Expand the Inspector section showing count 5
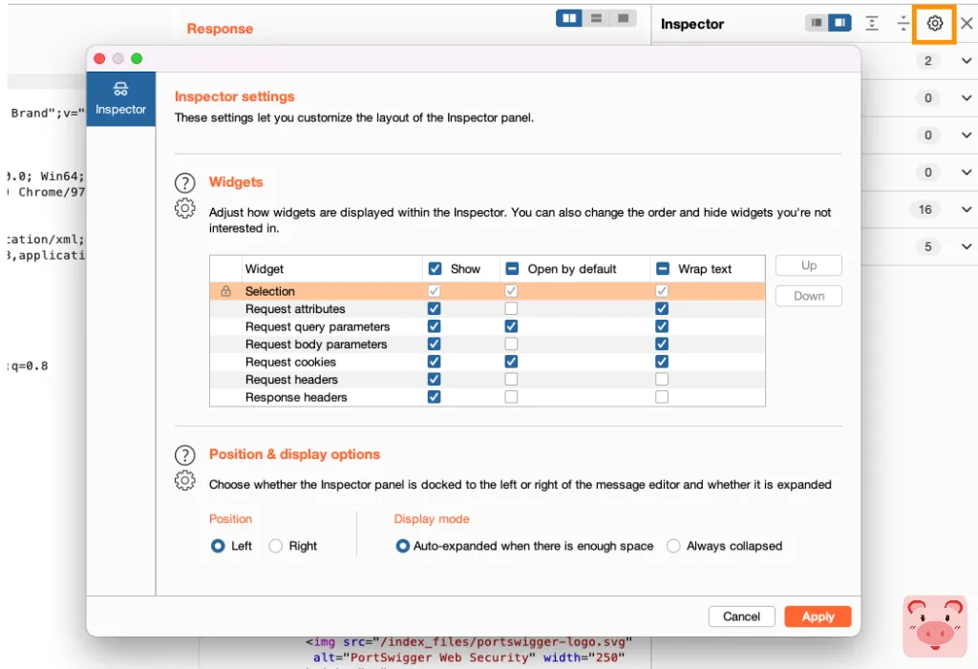This screenshot has width=978, height=669. click(x=967, y=247)
